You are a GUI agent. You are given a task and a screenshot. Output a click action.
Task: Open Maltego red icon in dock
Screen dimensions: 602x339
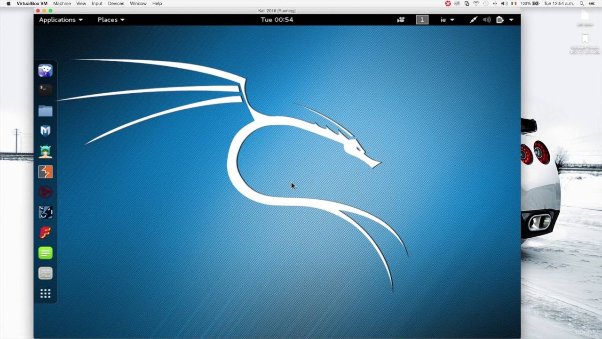click(x=45, y=192)
